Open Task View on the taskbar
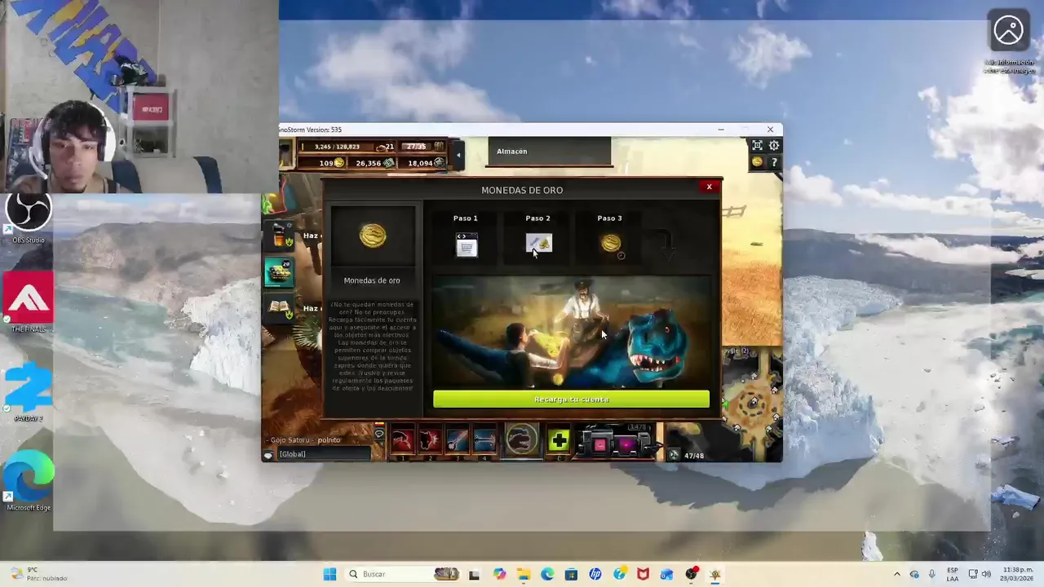Screen dimensions: 1044x587 click(474, 574)
